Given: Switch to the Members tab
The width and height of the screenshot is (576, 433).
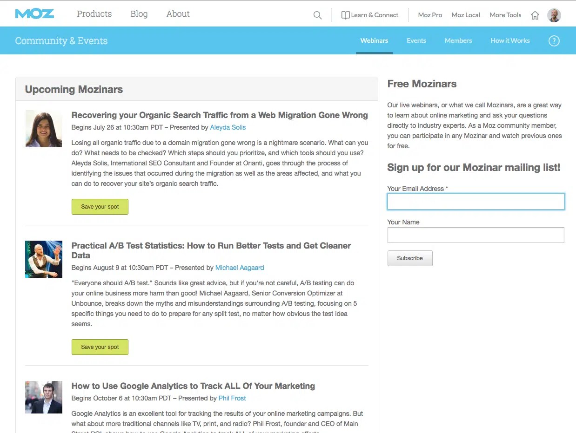Looking at the screenshot, I should point(458,40).
